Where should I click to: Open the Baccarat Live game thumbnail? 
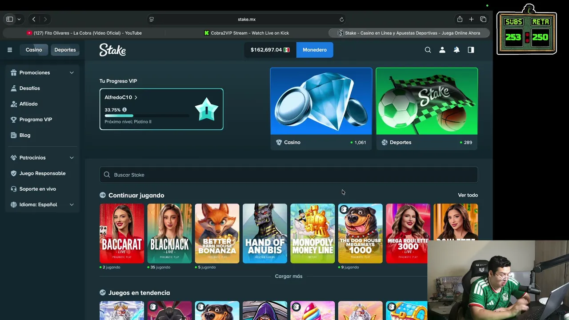click(122, 233)
